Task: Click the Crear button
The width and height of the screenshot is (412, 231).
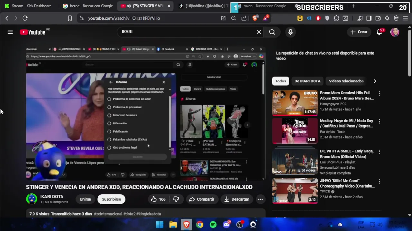Action: [359, 32]
